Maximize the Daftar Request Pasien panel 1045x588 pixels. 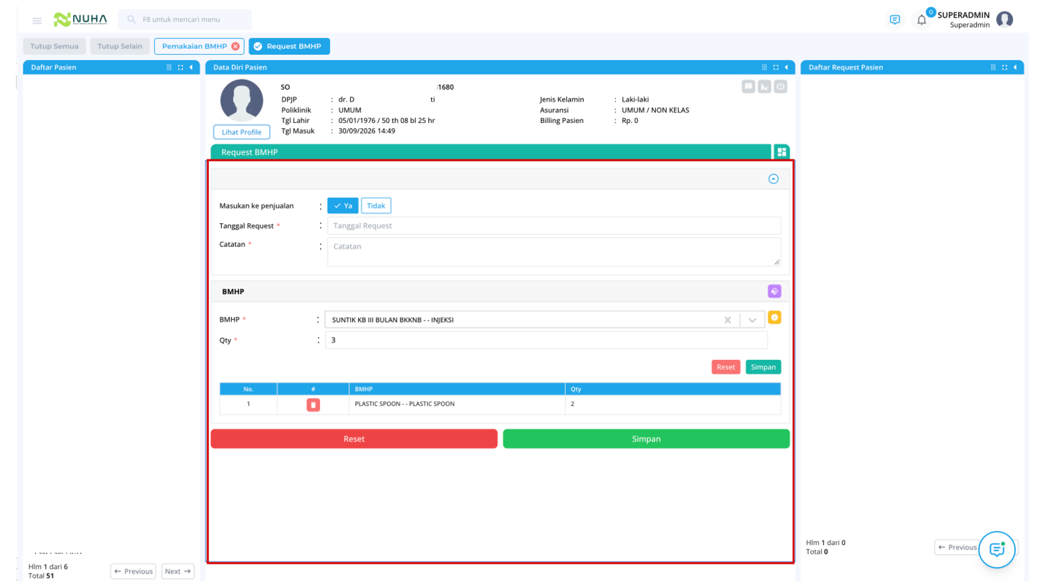[x=1005, y=67]
